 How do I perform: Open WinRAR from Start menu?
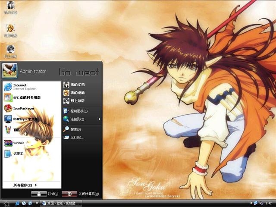point(32,143)
